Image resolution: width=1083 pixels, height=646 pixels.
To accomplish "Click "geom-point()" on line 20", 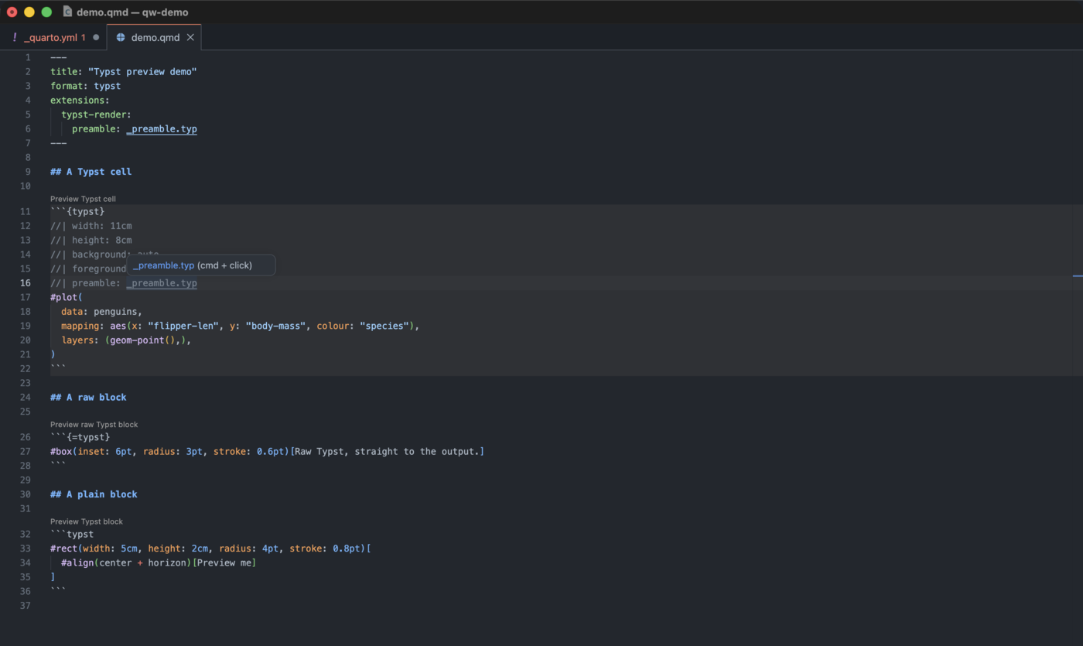I will click(143, 340).
